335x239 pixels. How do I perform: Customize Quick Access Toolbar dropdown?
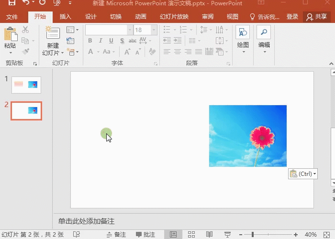pyautogui.click(x=70, y=3)
